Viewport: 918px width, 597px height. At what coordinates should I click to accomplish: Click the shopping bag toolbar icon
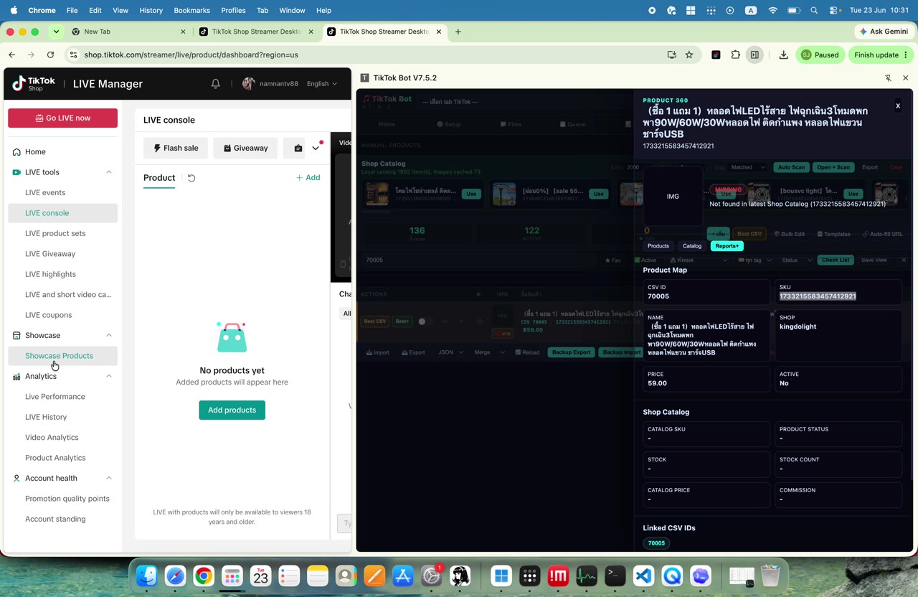pyautogui.click(x=298, y=149)
